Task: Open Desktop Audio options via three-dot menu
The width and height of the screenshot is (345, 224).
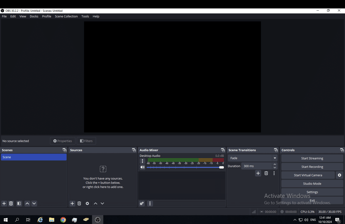Action: tap(142, 161)
